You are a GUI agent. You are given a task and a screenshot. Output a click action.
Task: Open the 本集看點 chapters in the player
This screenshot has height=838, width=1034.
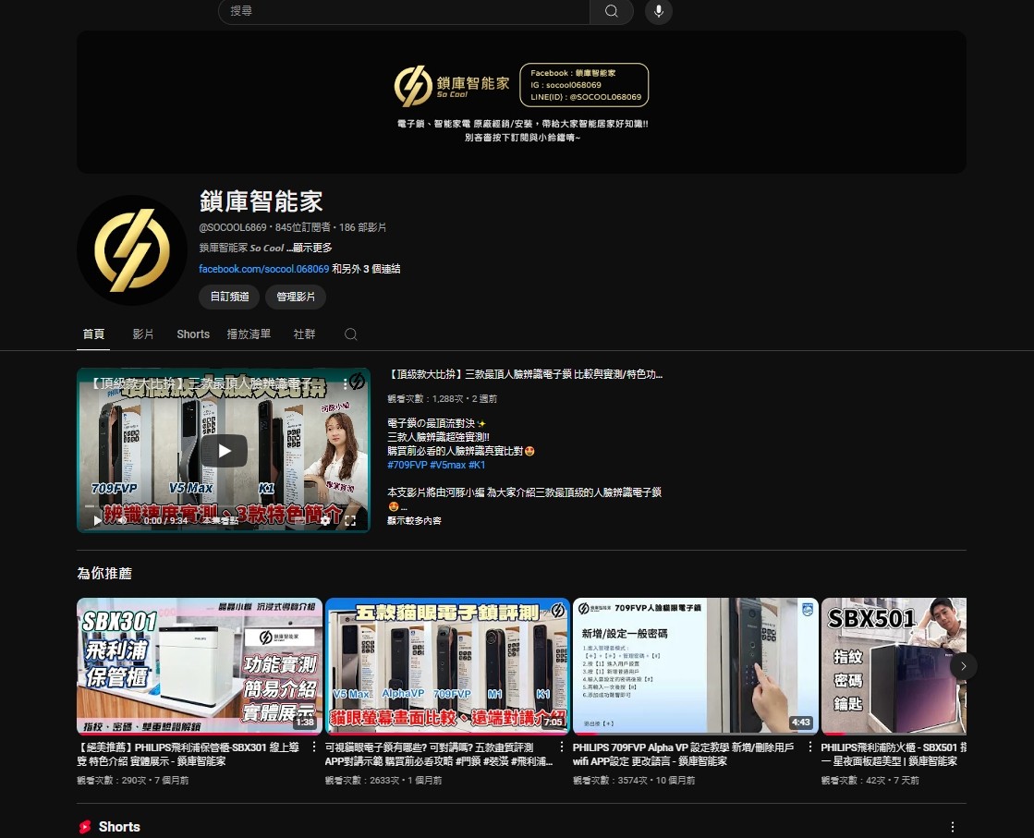coord(220,521)
